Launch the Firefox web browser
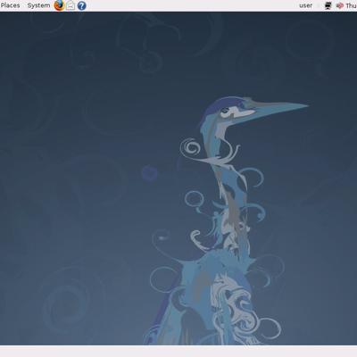 59,5
